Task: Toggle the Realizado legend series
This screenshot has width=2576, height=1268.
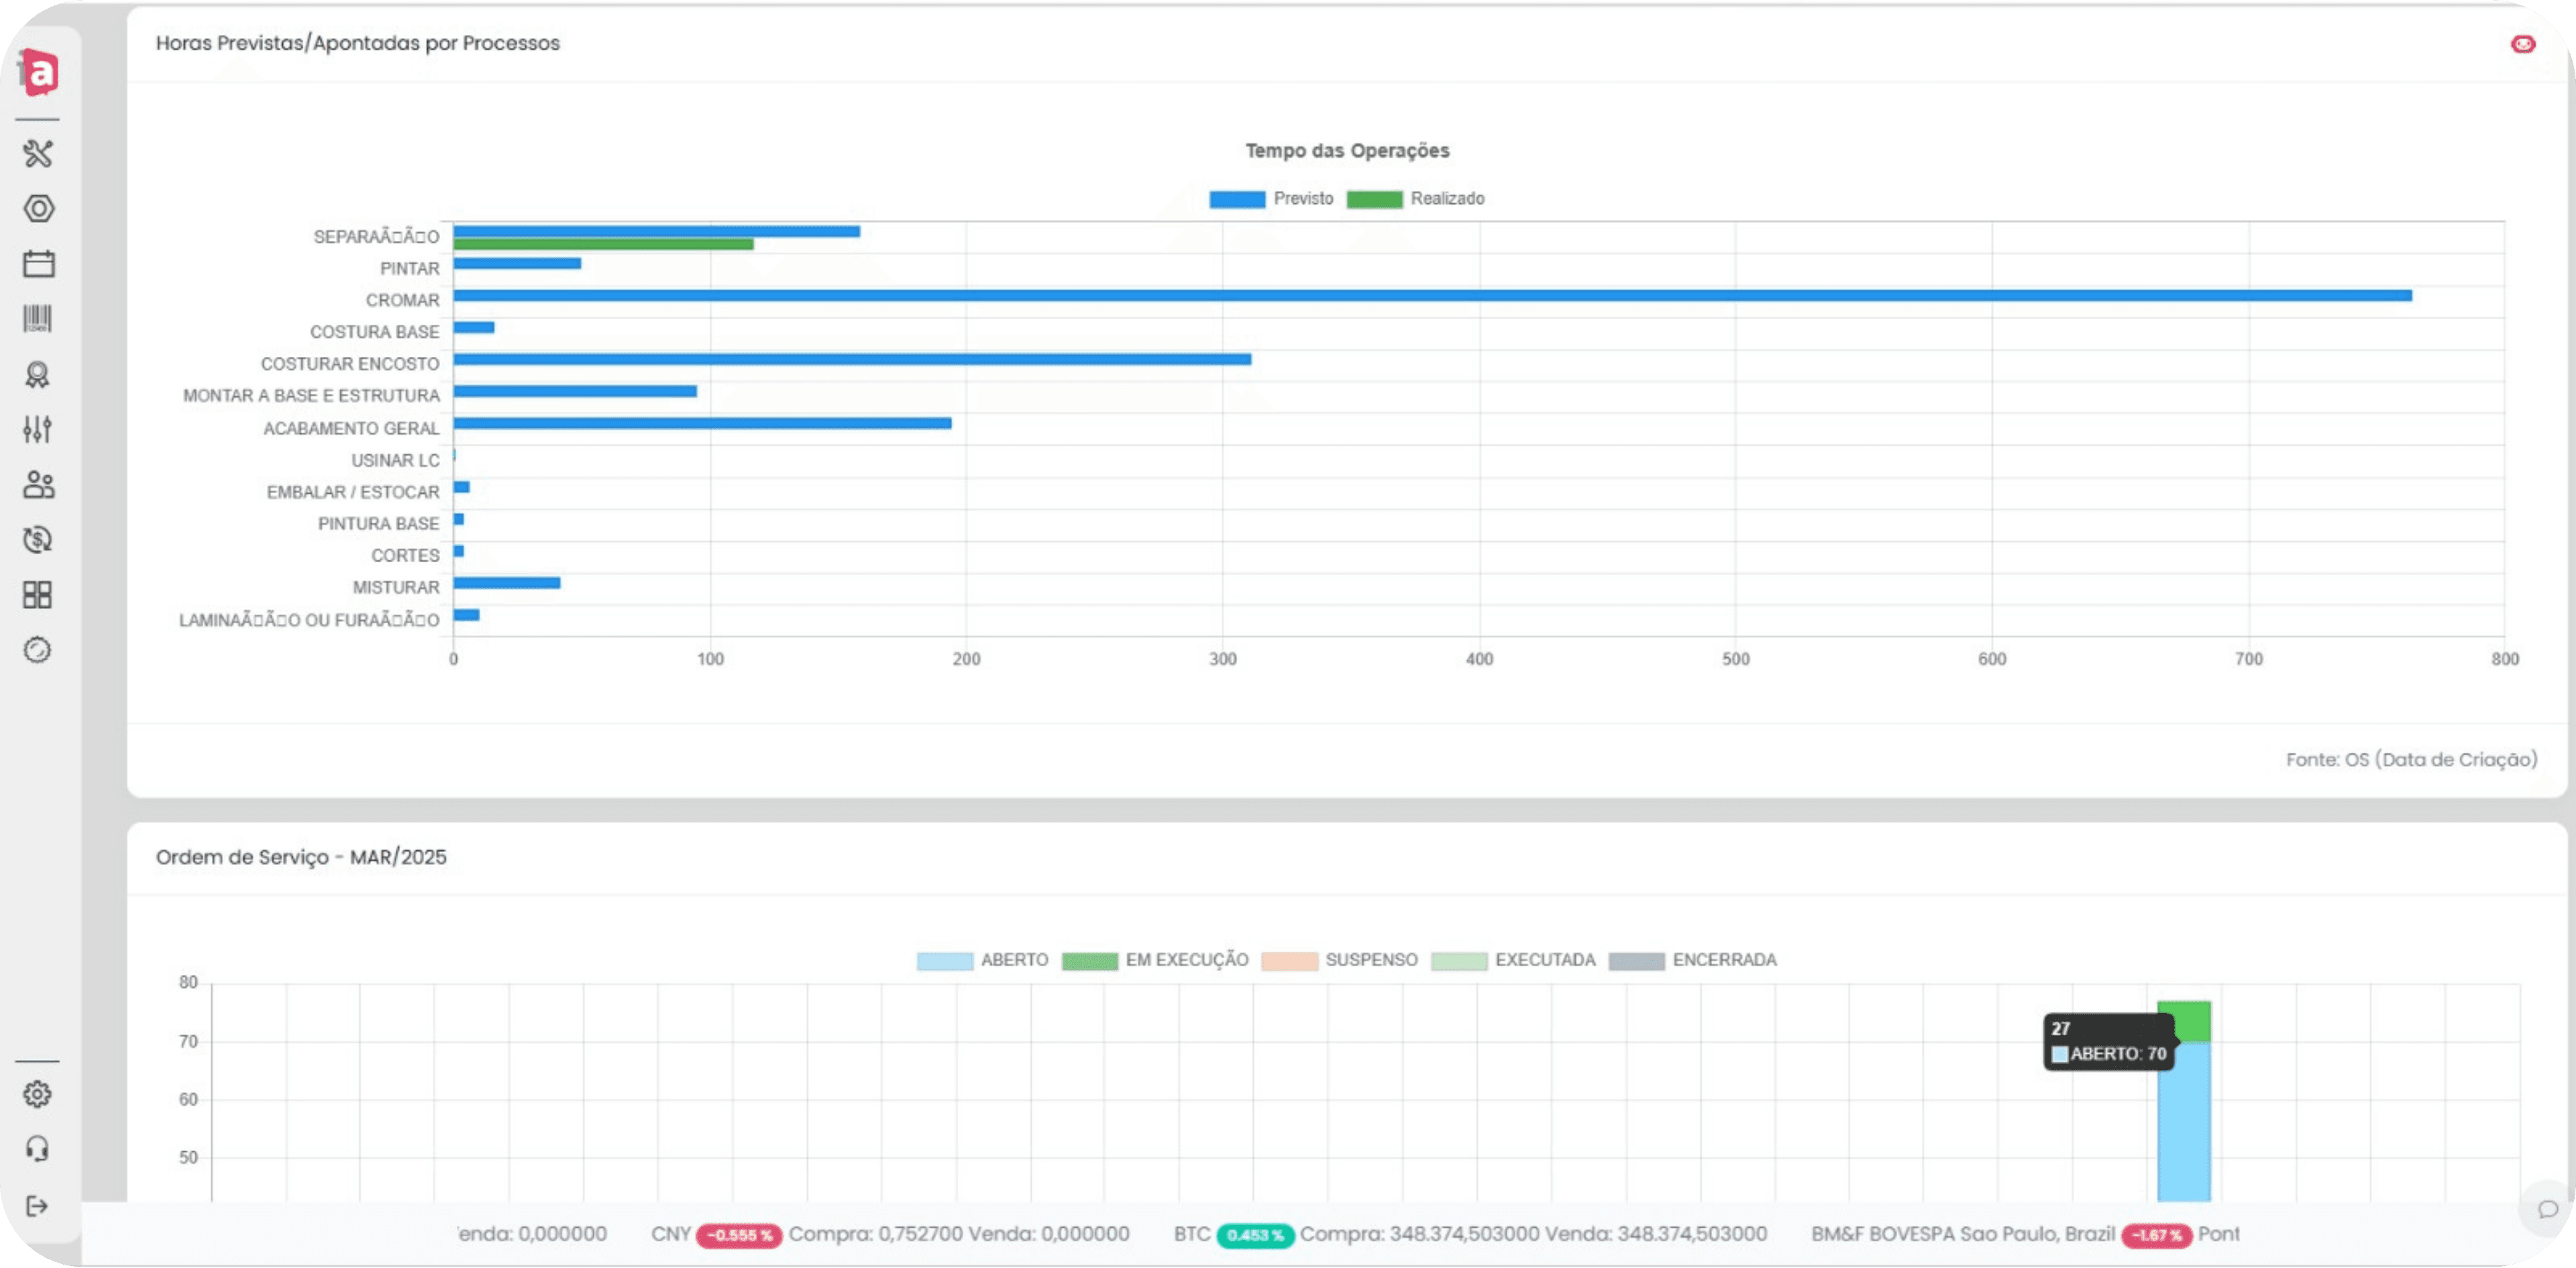Action: pyautogui.click(x=1415, y=199)
